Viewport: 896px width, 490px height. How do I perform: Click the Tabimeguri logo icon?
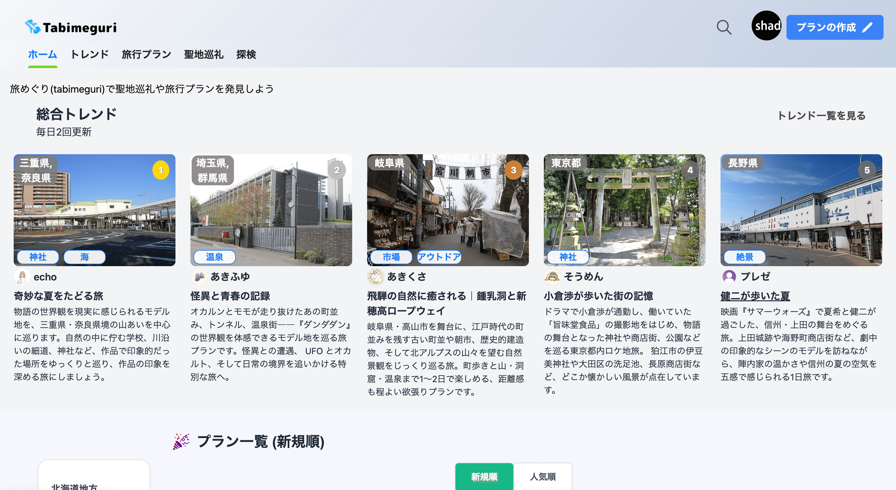(32, 26)
